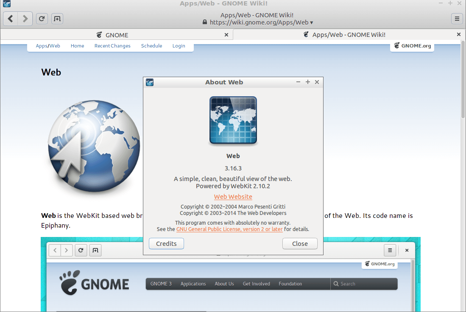Click the hamburger menu in the embedded screenshot
Screen dimensions: 466x312
[390, 250]
